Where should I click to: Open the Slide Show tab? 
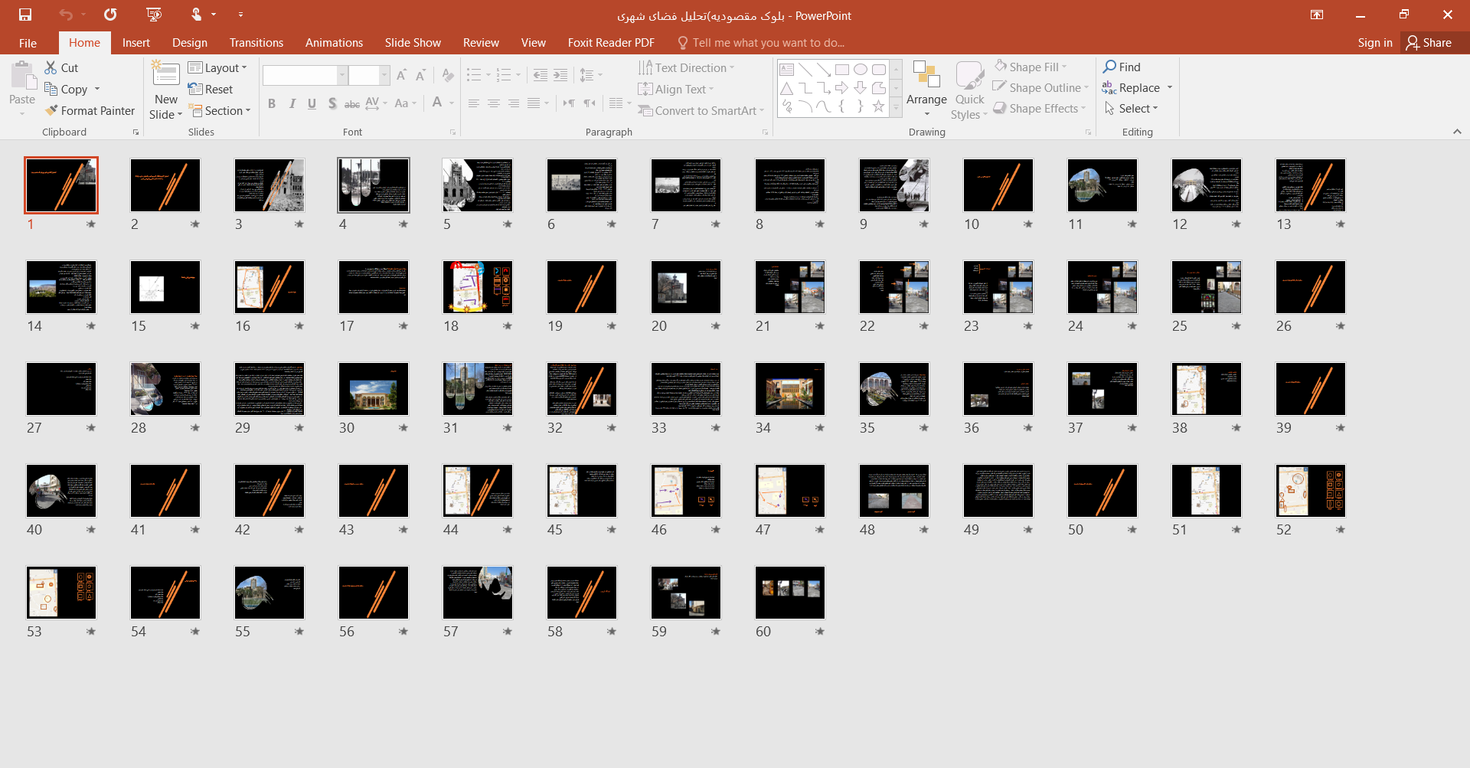[x=413, y=43]
